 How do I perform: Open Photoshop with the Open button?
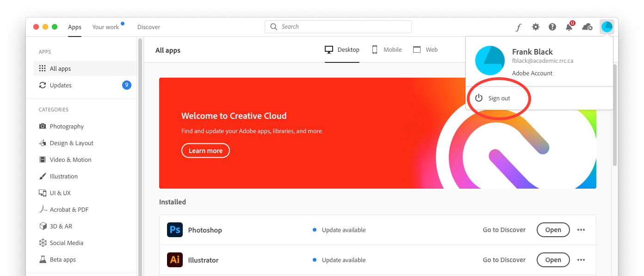pos(553,230)
